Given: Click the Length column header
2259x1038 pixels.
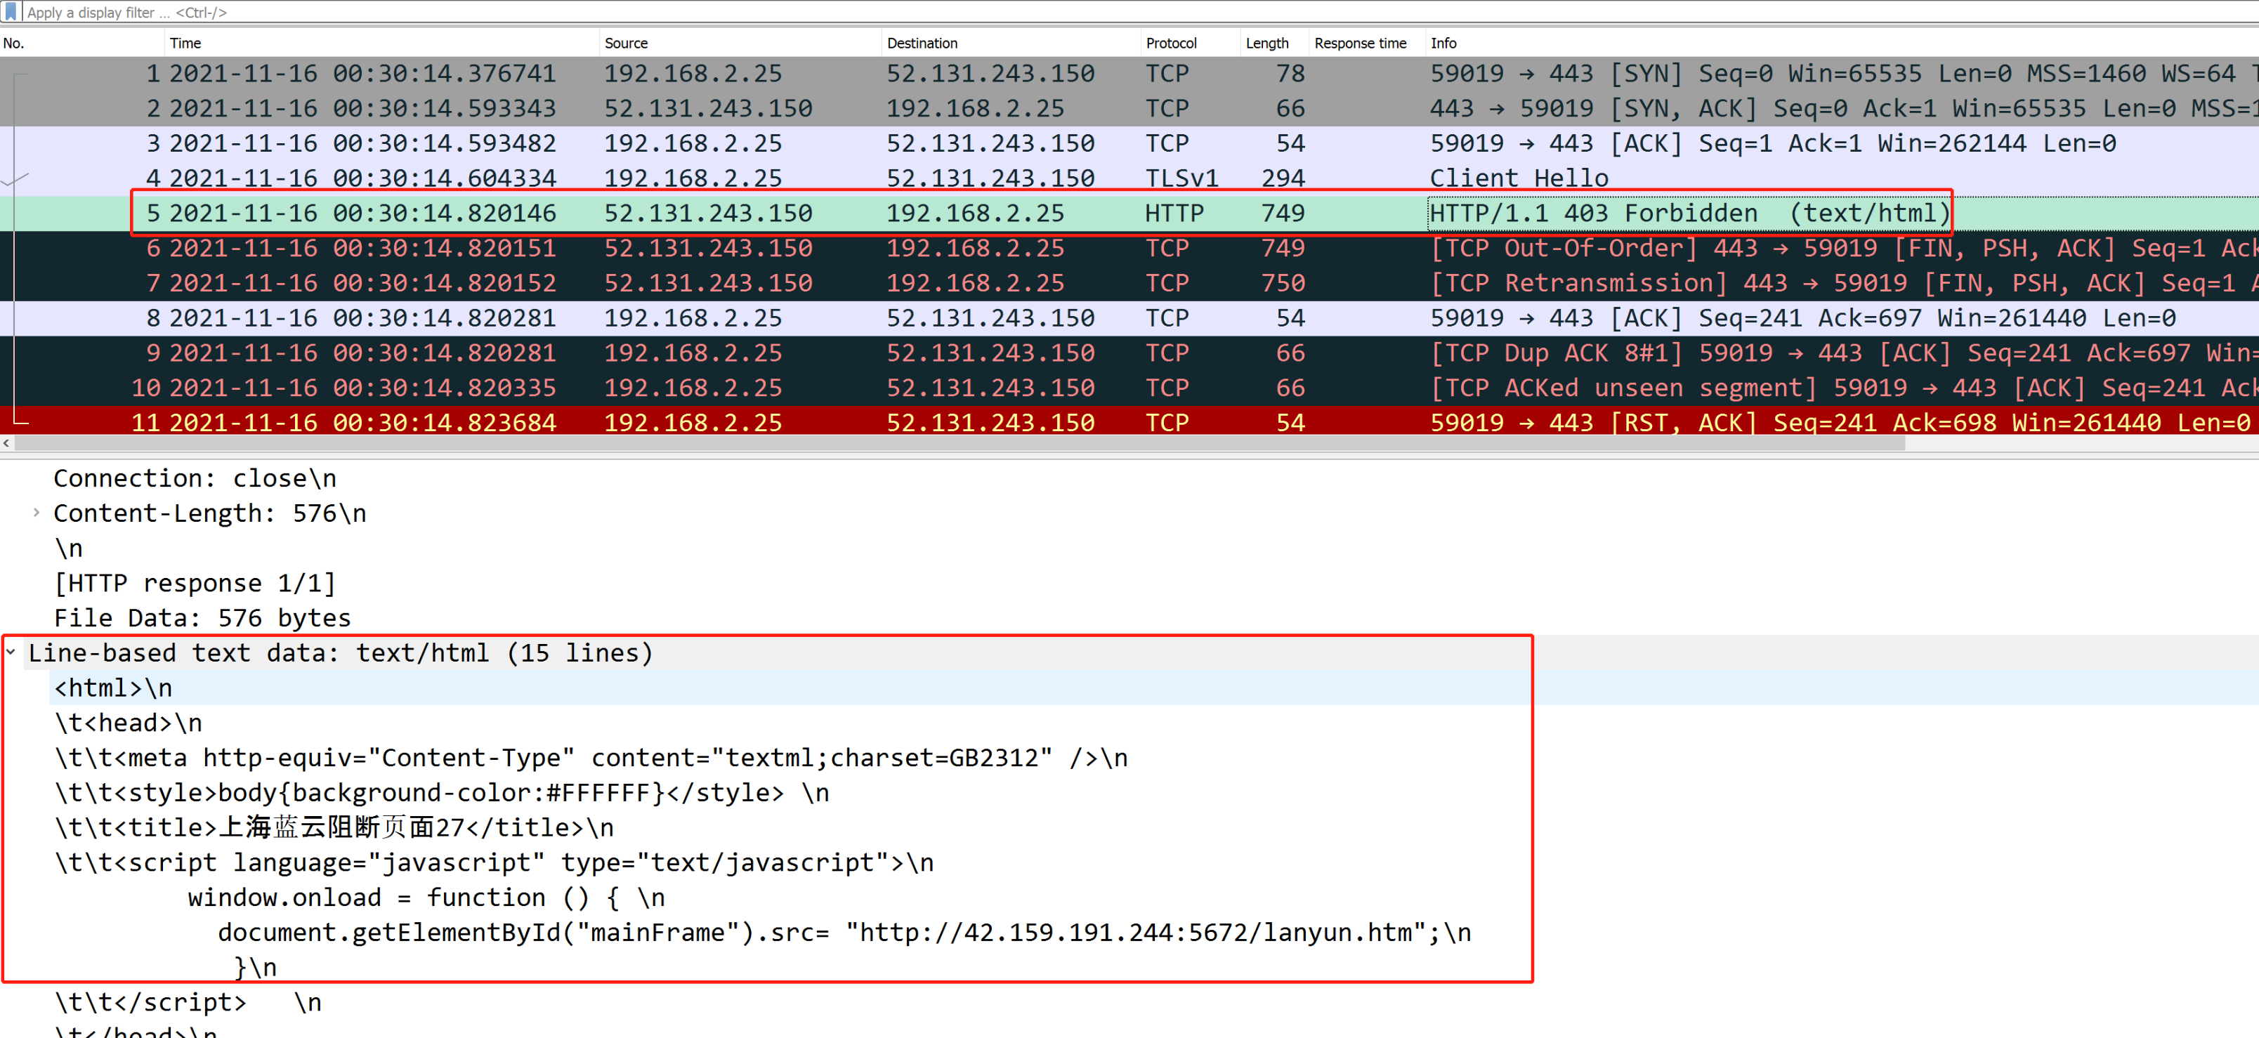Looking at the screenshot, I should tap(1266, 43).
